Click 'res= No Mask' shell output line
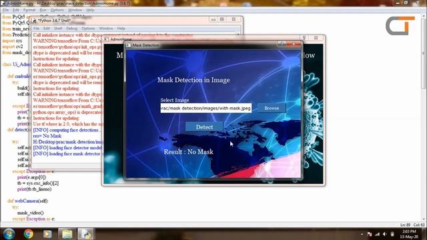 (x=47, y=136)
